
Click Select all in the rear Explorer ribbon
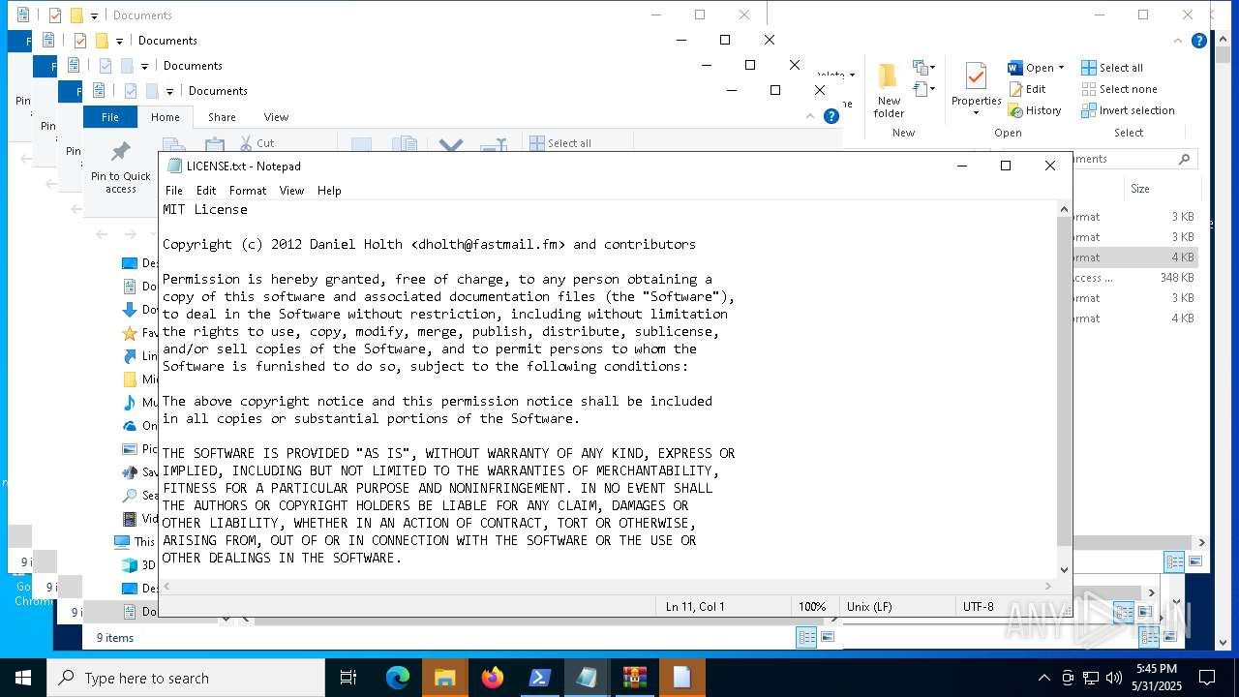(1112, 68)
